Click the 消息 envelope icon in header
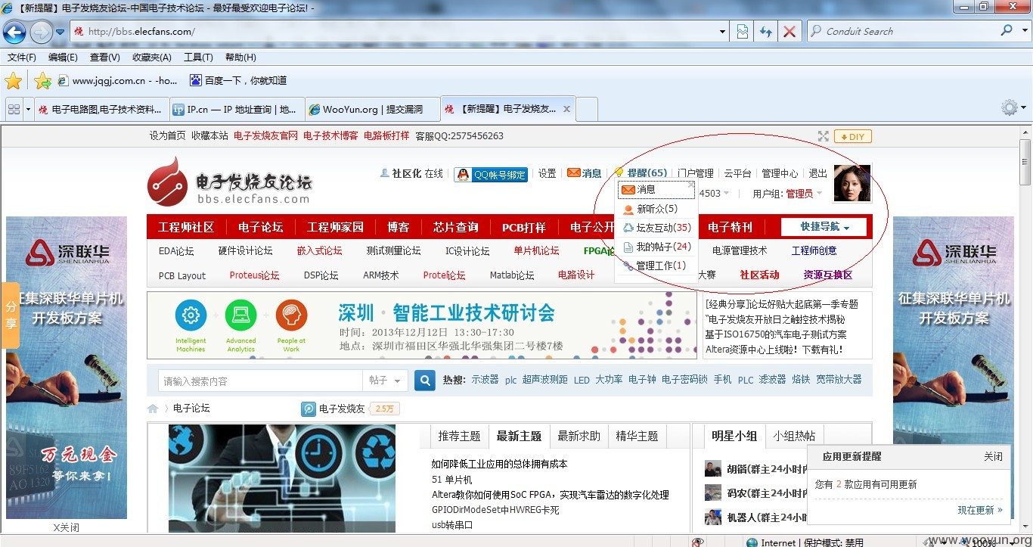 [x=573, y=173]
